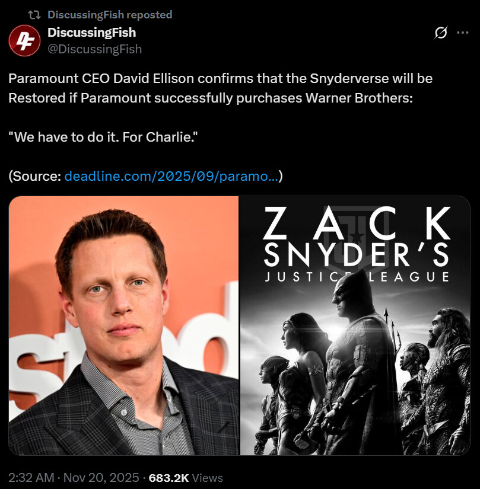Click the ZACK SNYDER'S title lettering on the poster
Image resolution: width=480 pixels, height=489 pixels.
(x=357, y=236)
